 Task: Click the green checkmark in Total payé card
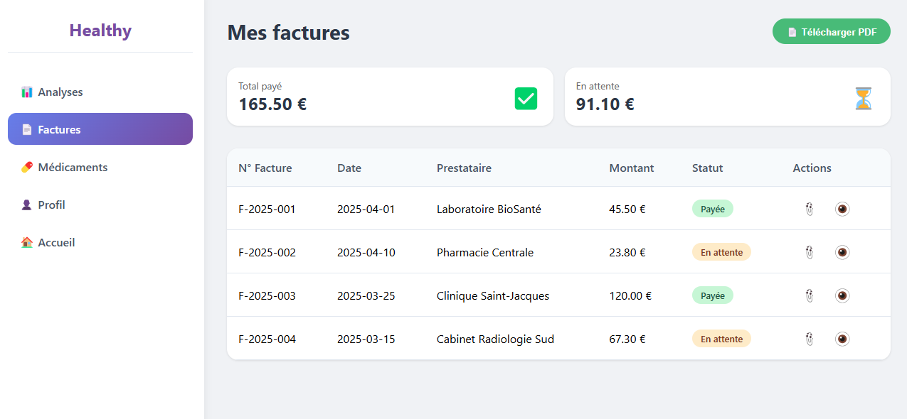click(x=526, y=98)
